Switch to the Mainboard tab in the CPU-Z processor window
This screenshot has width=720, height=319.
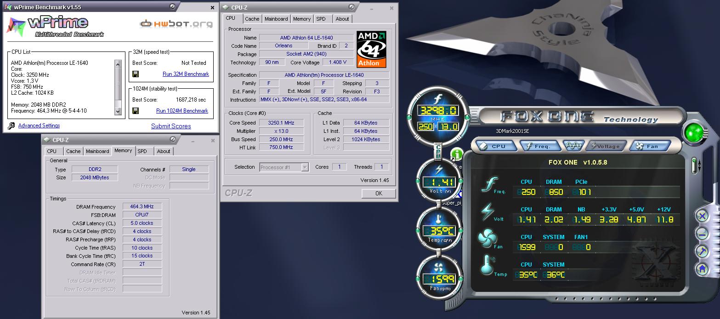pos(276,19)
